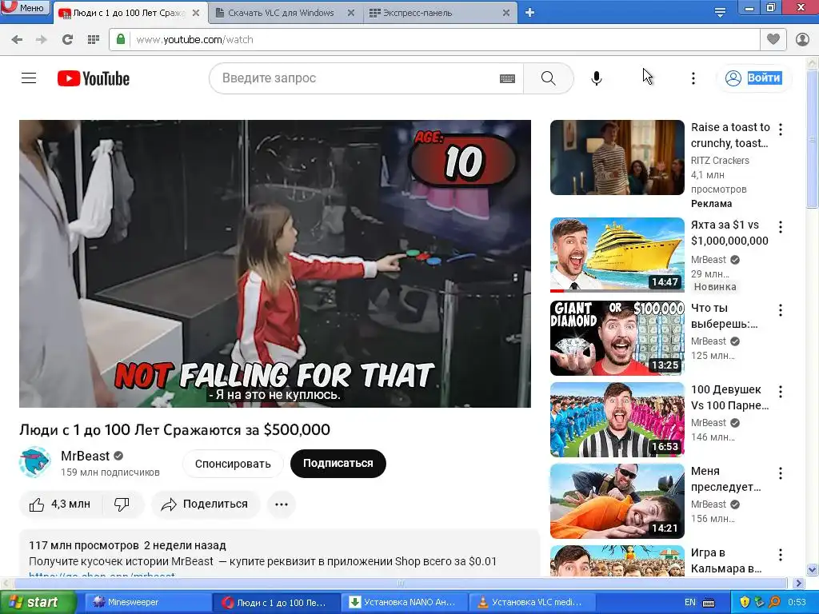Close the Экспресс-панель tab
This screenshot has width=819, height=614.
pyautogui.click(x=506, y=13)
